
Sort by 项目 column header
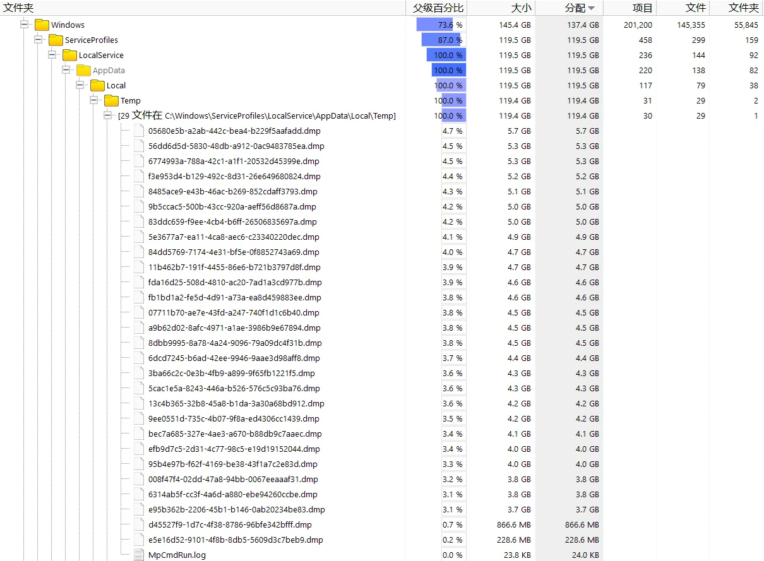[x=630, y=8]
